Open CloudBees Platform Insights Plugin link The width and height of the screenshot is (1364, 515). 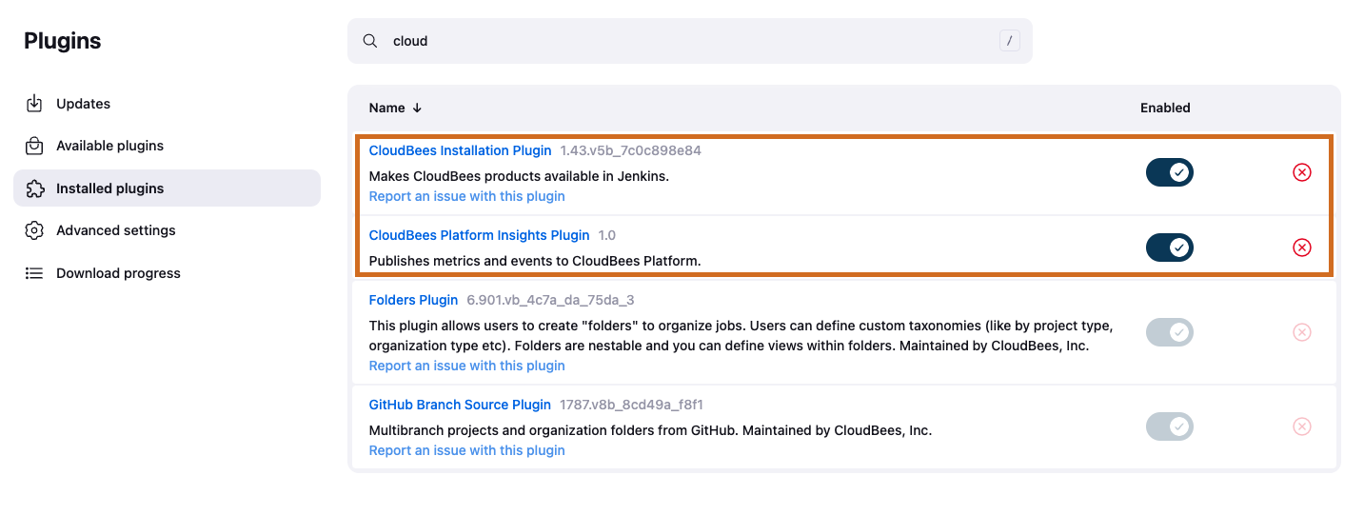[479, 235]
